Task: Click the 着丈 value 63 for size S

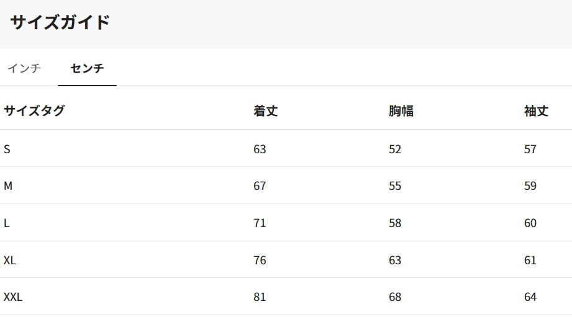Action: tap(260, 149)
